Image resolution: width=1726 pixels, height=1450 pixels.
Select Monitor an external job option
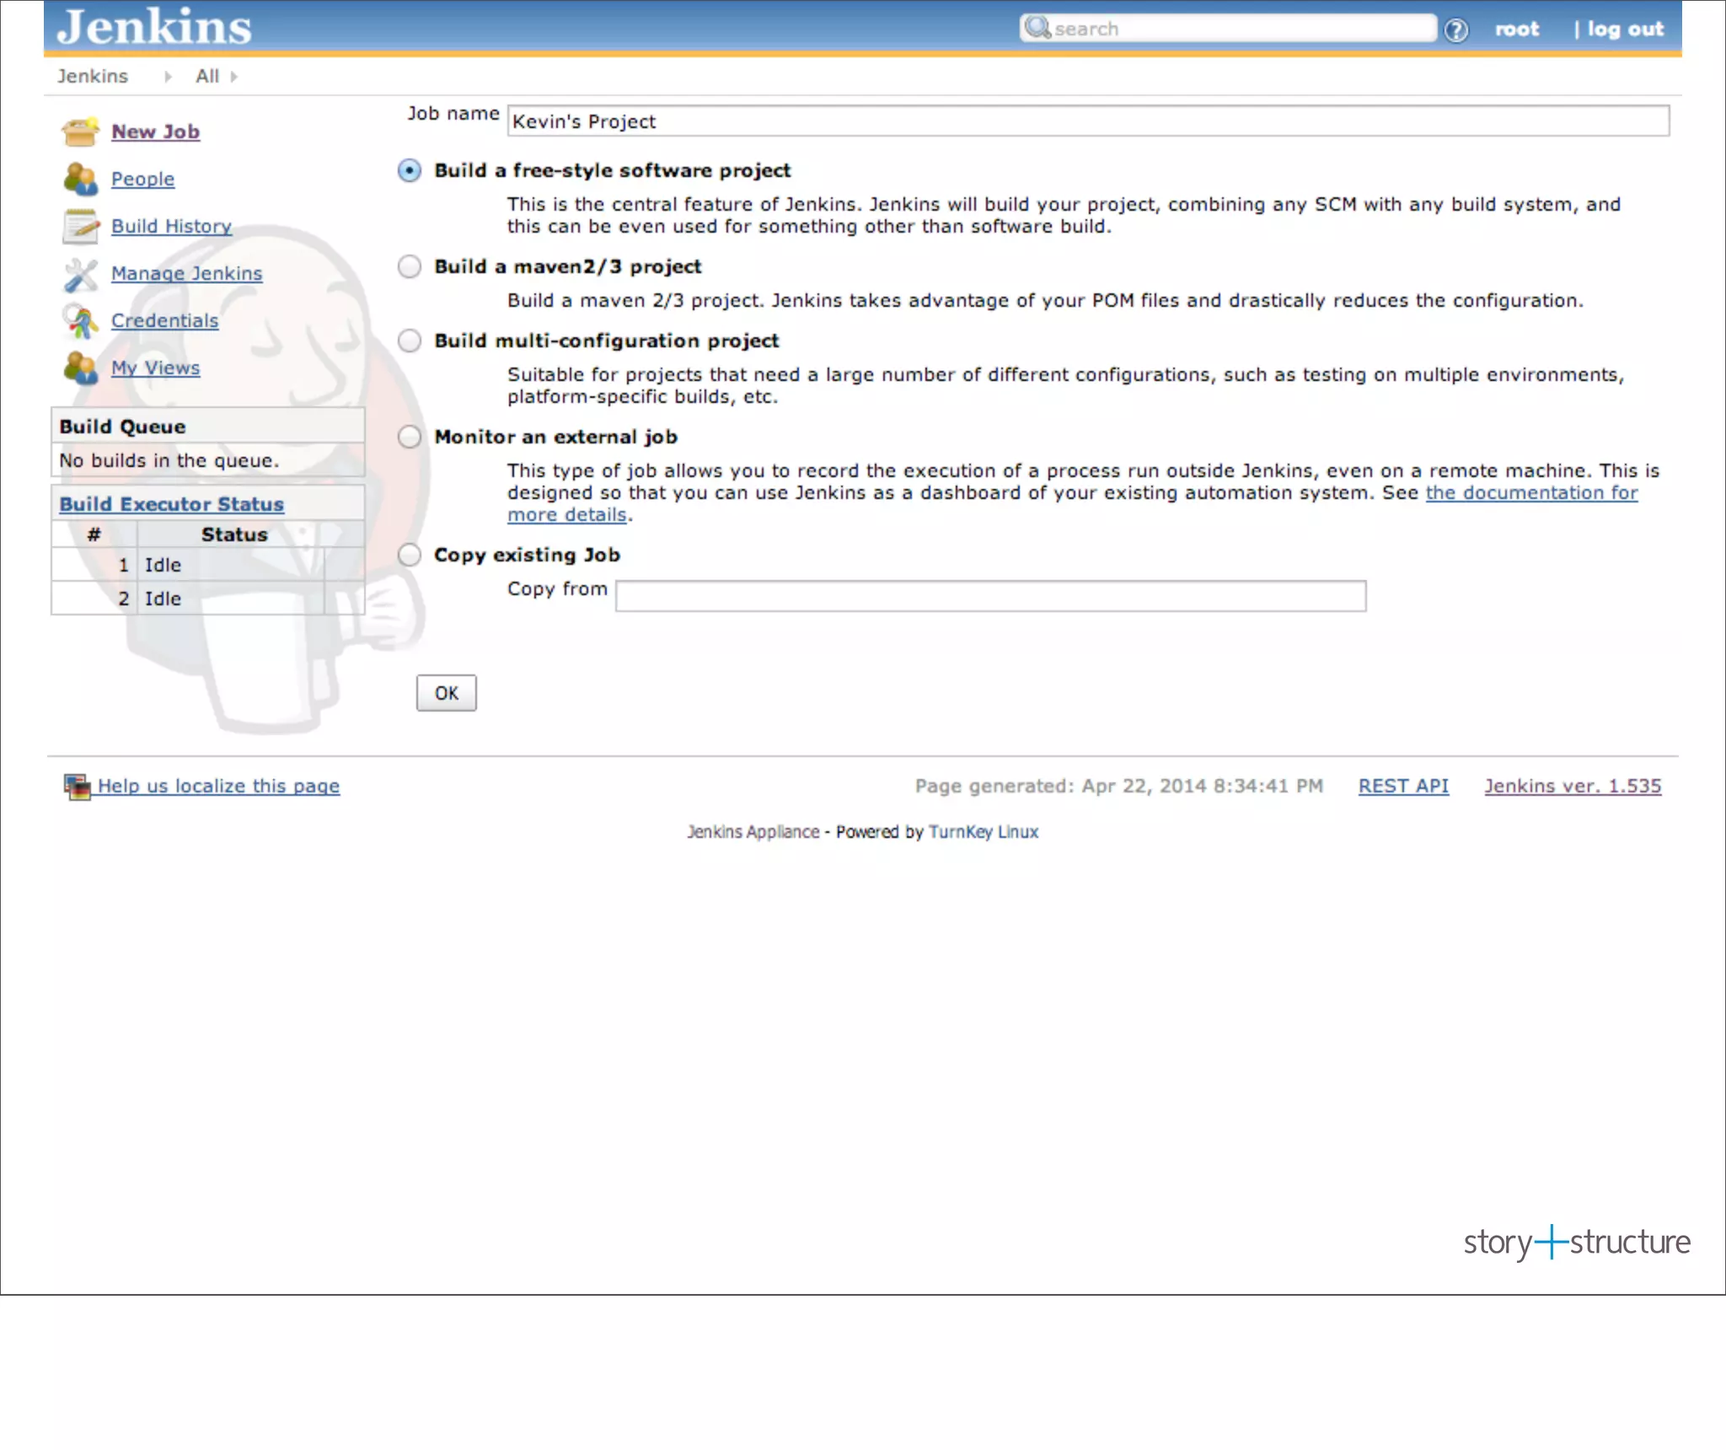410,437
